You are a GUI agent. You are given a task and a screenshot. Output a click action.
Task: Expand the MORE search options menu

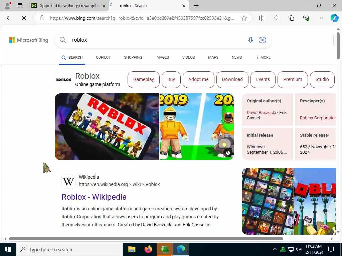coord(264,57)
